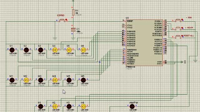Image resolution: width=200 pixels, height=112 pixels.
Task: Select the U3 ATMEGA16 chip body
Action: pos(144,43)
